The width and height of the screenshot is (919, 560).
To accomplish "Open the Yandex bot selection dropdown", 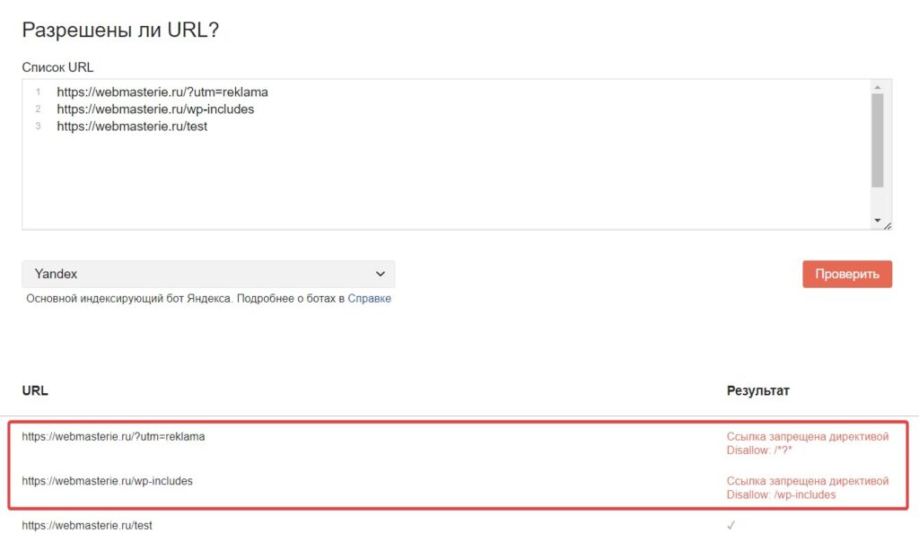I will pyautogui.click(x=208, y=274).
